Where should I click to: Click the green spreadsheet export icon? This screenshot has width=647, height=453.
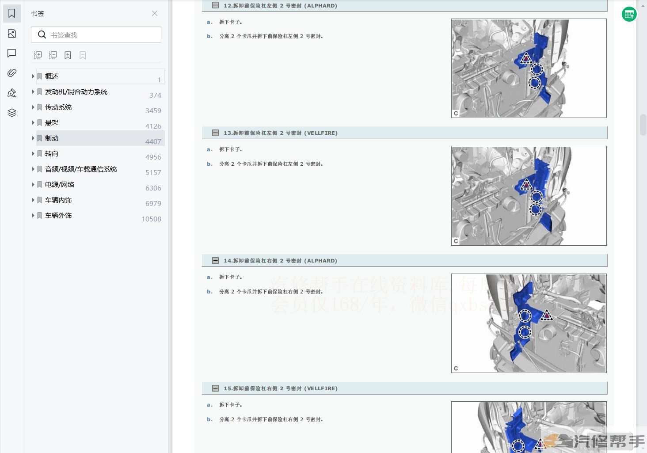coord(629,14)
